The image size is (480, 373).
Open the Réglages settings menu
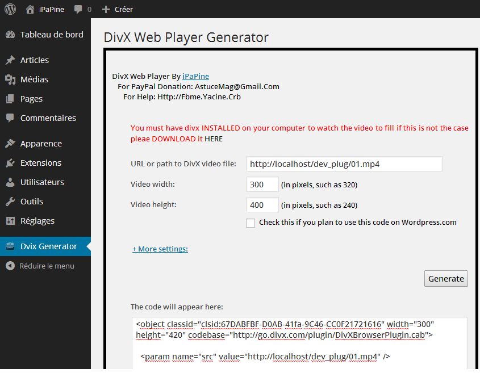coord(45,221)
